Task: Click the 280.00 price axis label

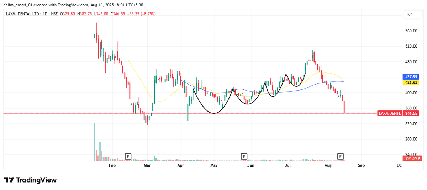Action: [411, 139]
